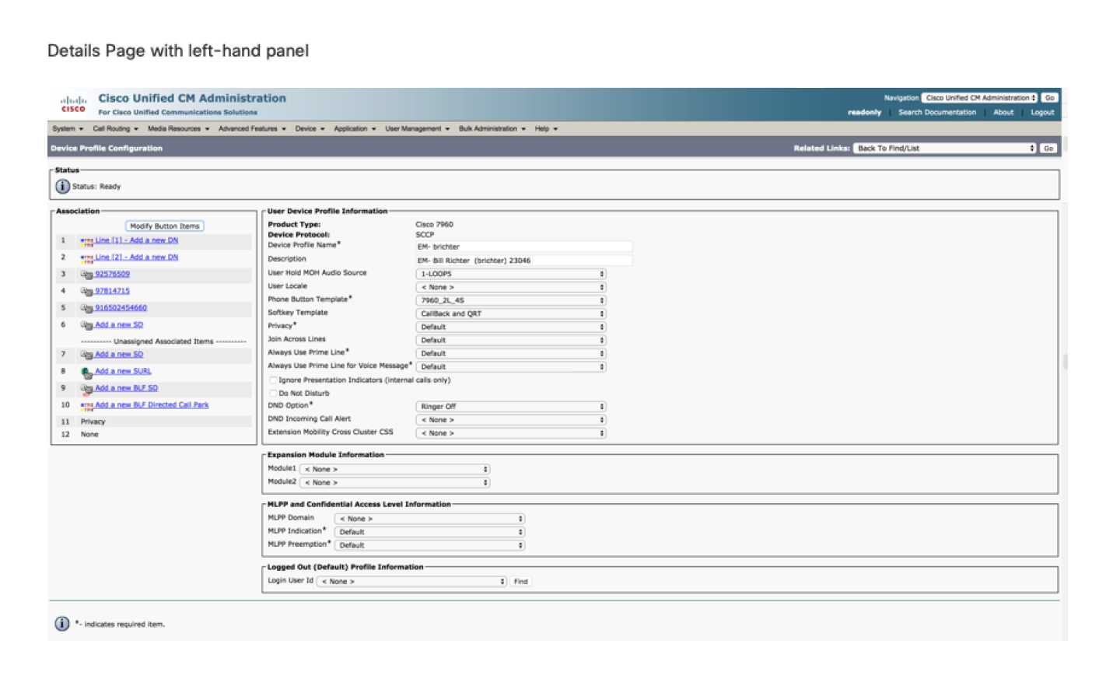Click Add a new SURL link
The width and height of the screenshot is (1120, 700).
point(123,371)
